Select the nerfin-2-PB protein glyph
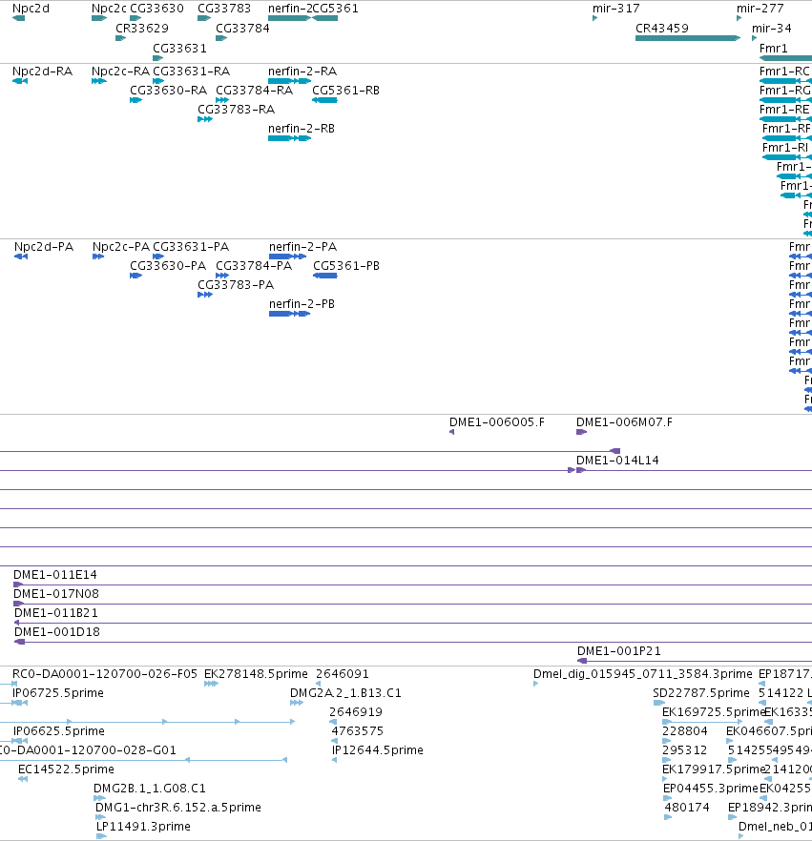812x841 pixels. coord(290,314)
